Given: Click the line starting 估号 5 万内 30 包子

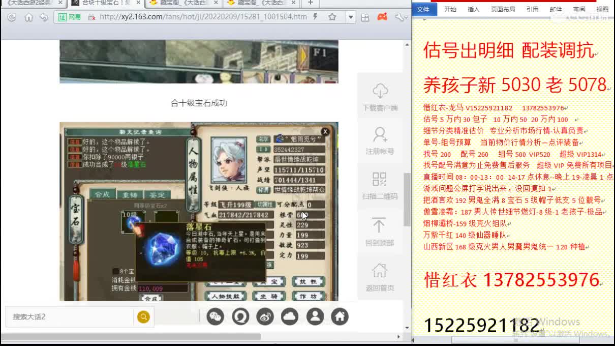Looking at the screenshot, I should 496,119.
